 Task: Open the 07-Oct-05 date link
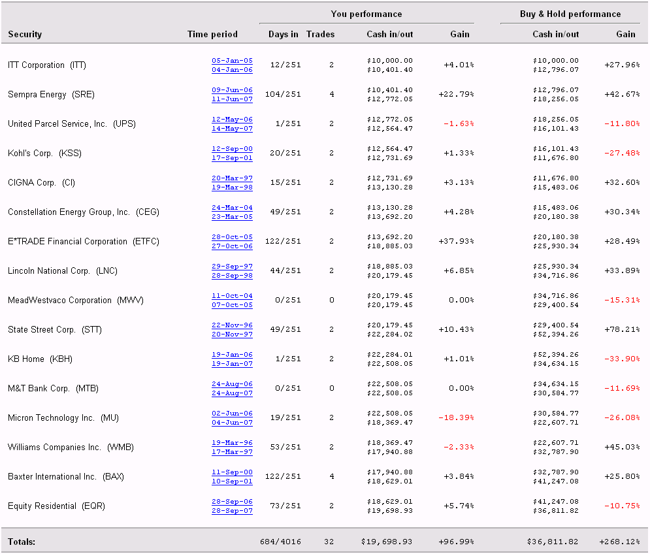(232, 305)
